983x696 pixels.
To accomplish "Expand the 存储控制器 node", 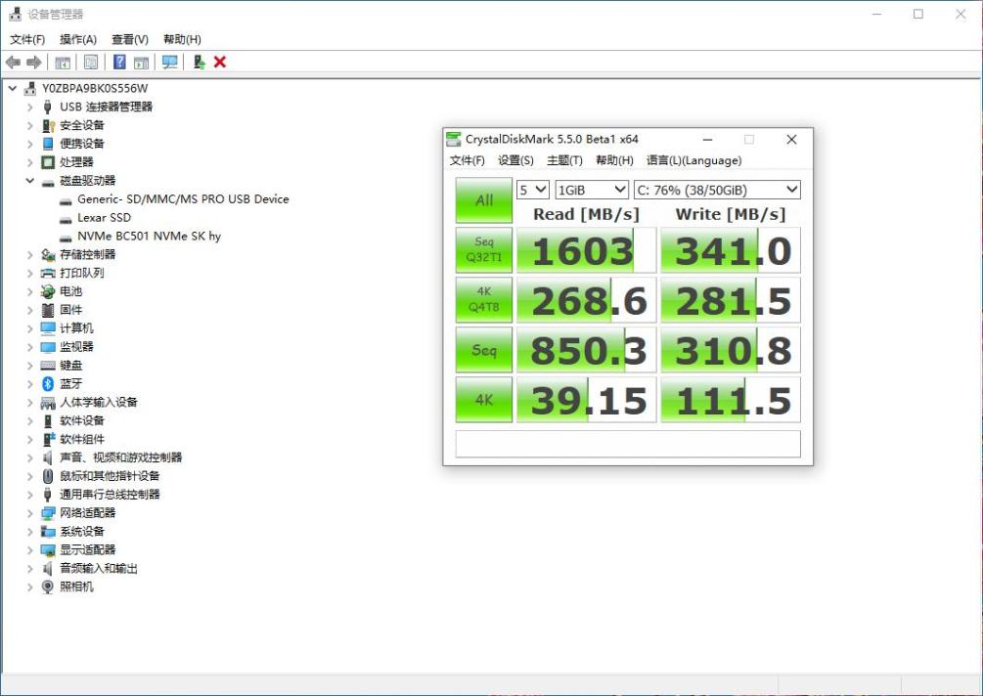I will tap(29, 254).
